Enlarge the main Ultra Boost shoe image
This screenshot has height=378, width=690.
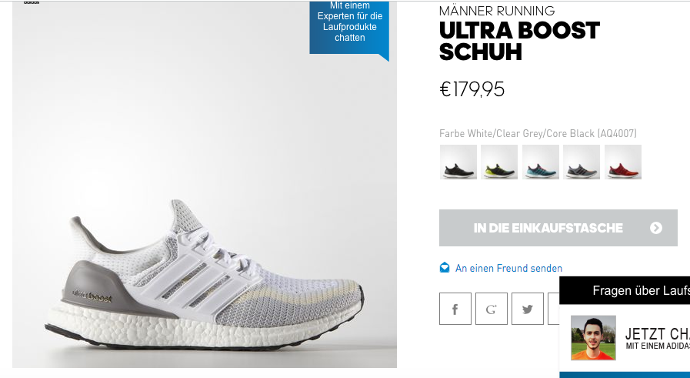[x=204, y=185]
